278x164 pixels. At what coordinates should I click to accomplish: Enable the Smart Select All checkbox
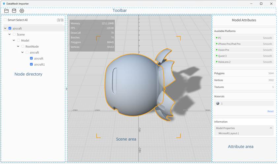[5, 20]
